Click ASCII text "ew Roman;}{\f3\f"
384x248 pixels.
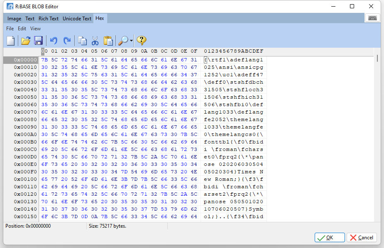tap(234, 179)
